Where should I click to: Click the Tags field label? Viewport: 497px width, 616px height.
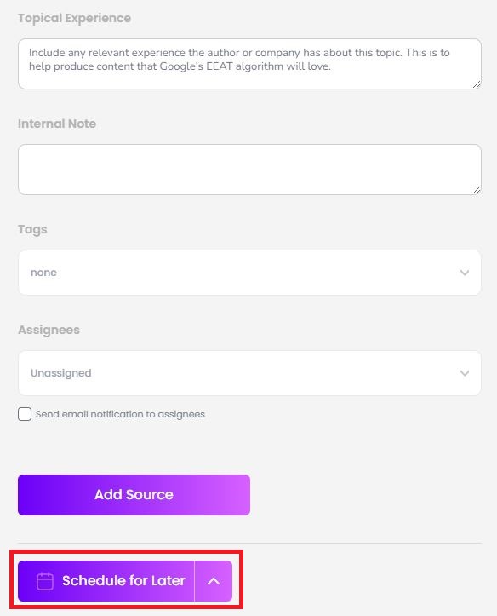pyautogui.click(x=32, y=229)
